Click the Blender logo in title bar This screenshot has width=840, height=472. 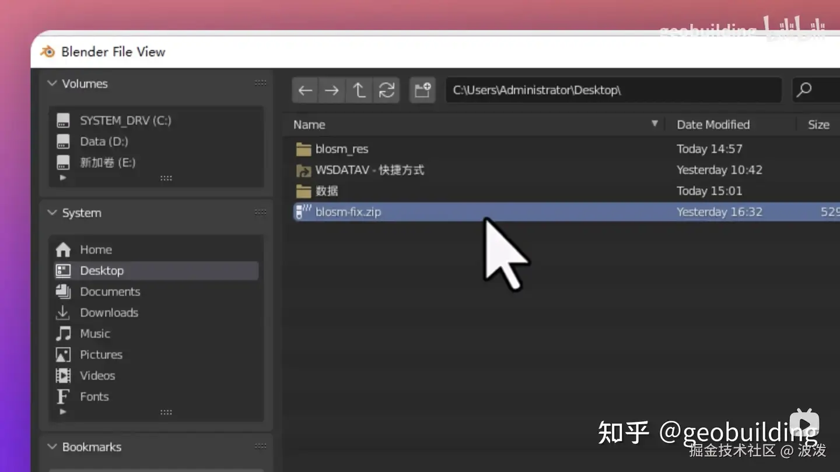click(48, 51)
